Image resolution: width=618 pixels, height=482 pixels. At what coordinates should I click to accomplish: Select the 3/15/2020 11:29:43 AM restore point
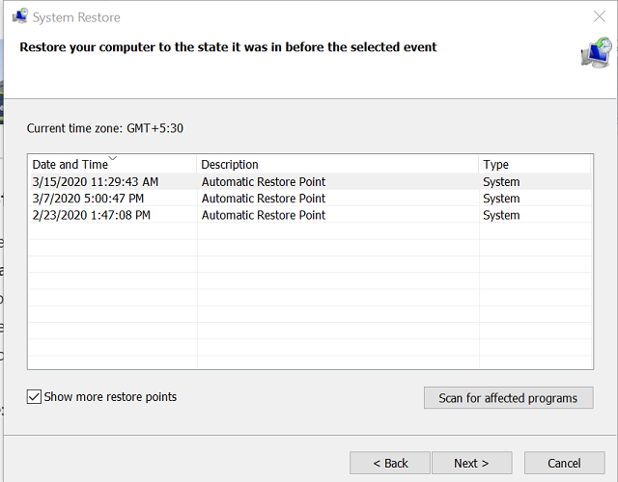pos(95,182)
